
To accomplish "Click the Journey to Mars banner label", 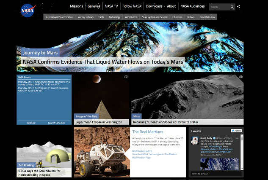I will tap(40, 53).
